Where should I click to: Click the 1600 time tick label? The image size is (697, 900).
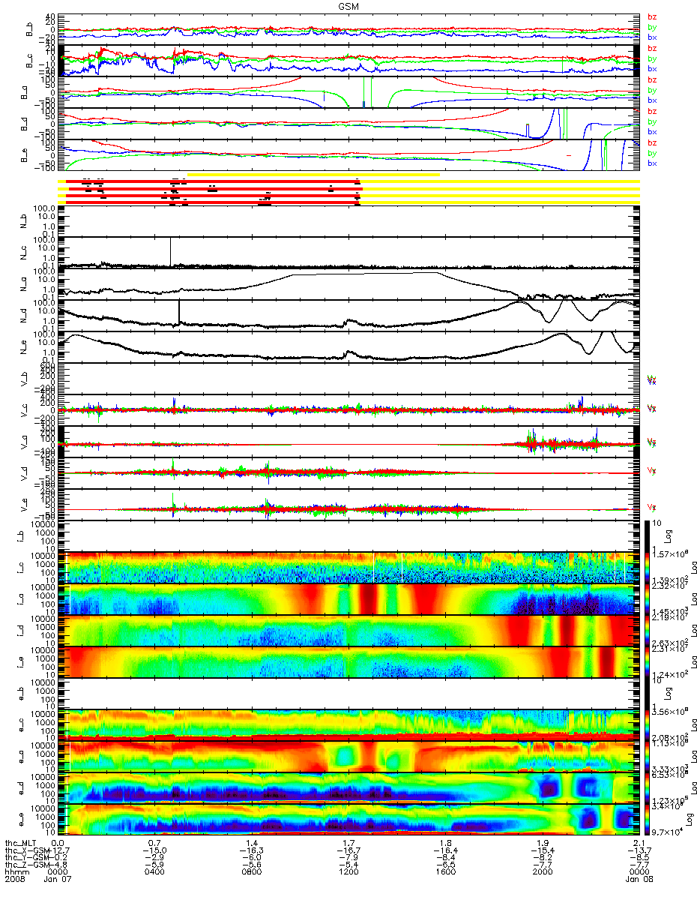444,873
